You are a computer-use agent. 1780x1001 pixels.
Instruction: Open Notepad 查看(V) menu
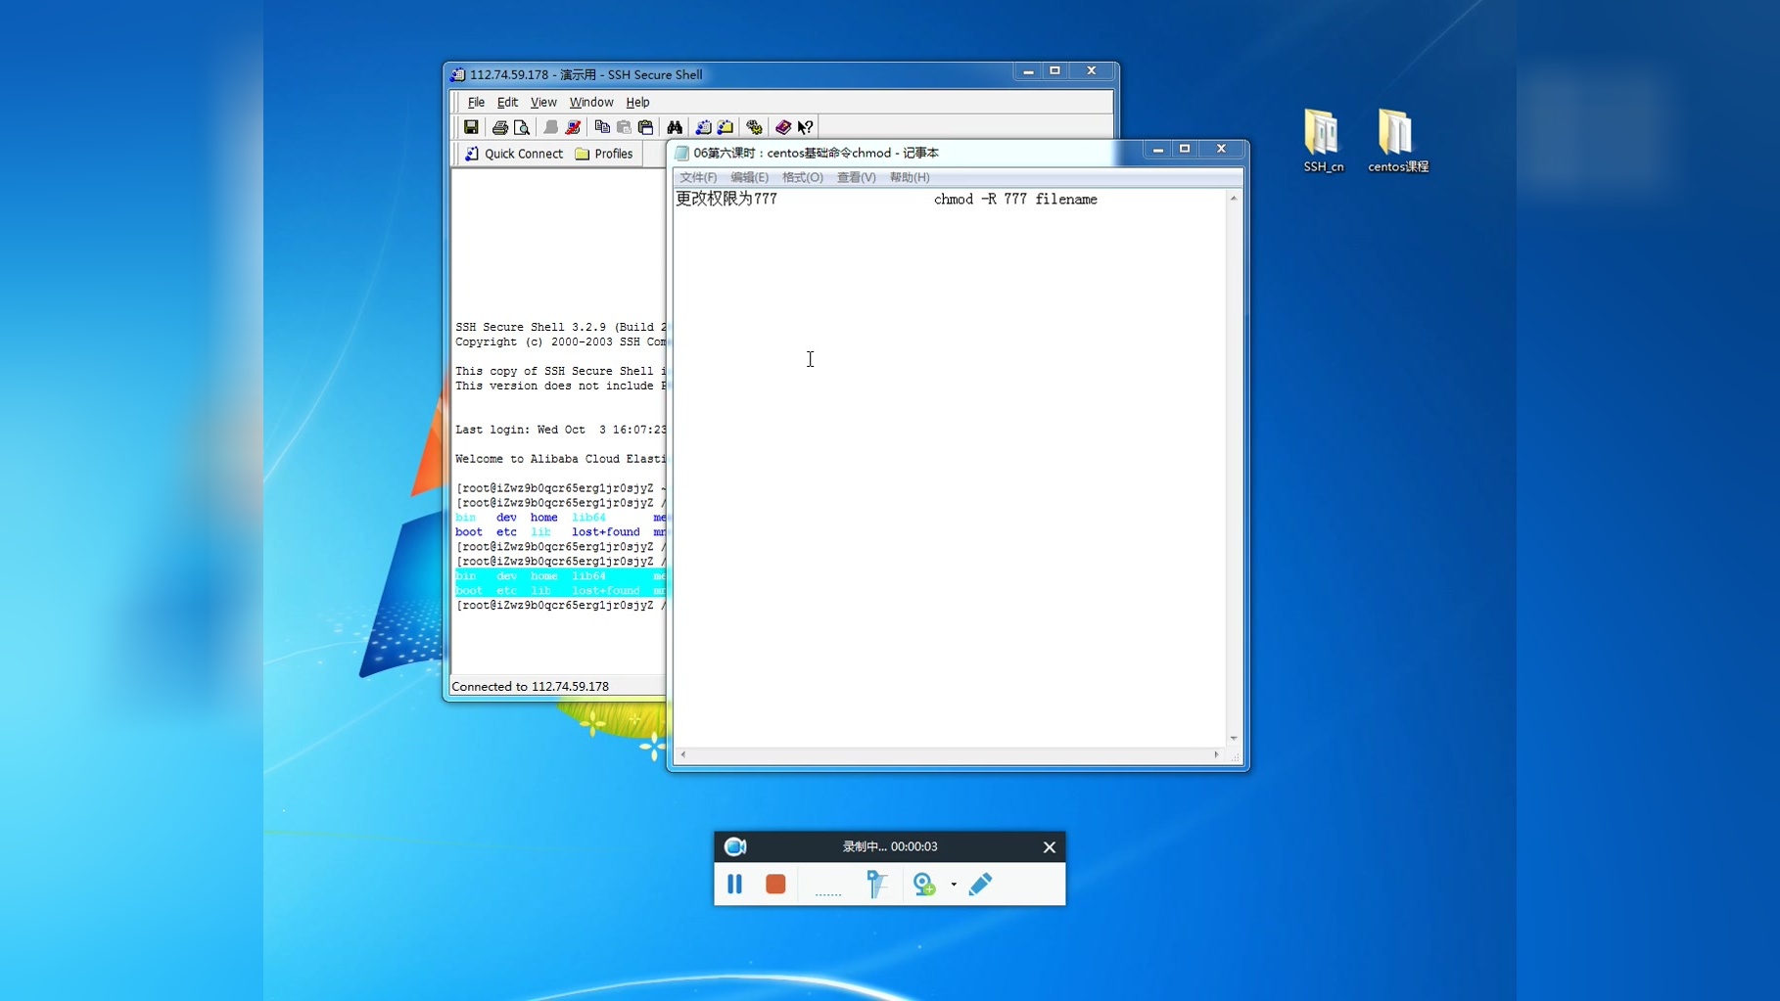856,177
